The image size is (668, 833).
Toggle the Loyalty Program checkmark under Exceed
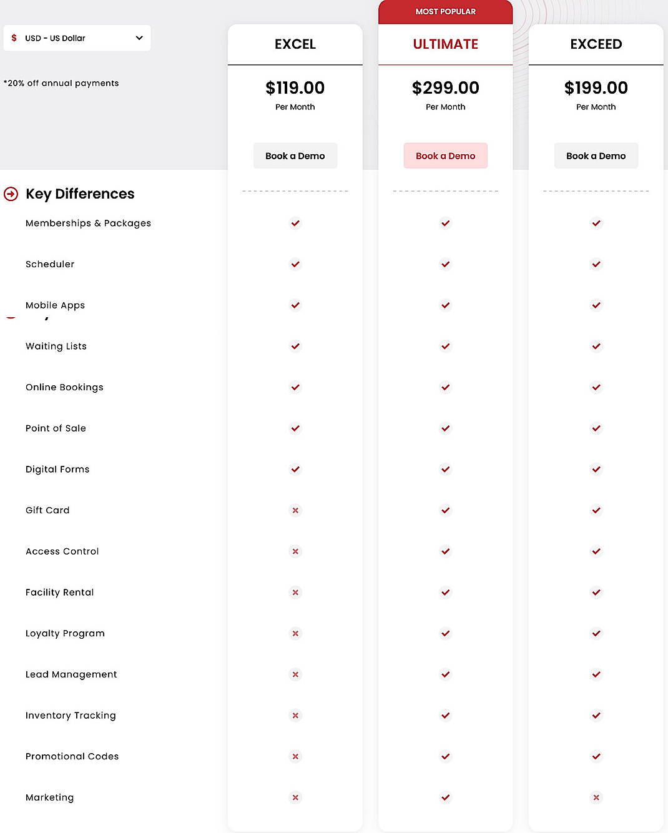click(x=596, y=633)
